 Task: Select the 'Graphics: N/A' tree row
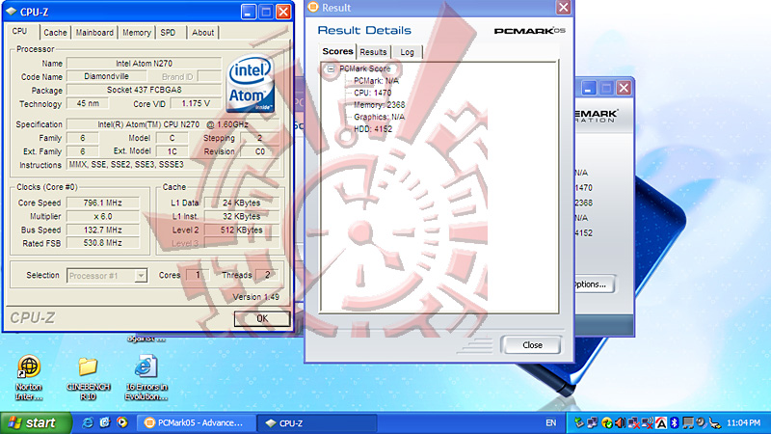pyautogui.click(x=379, y=117)
